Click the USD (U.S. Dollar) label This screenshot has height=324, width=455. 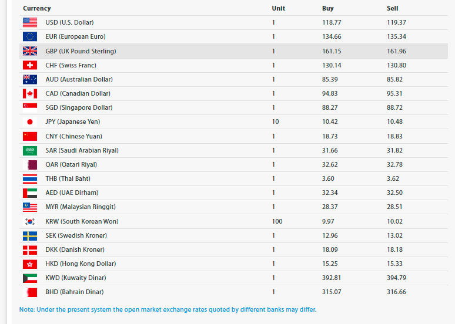click(69, 22)
